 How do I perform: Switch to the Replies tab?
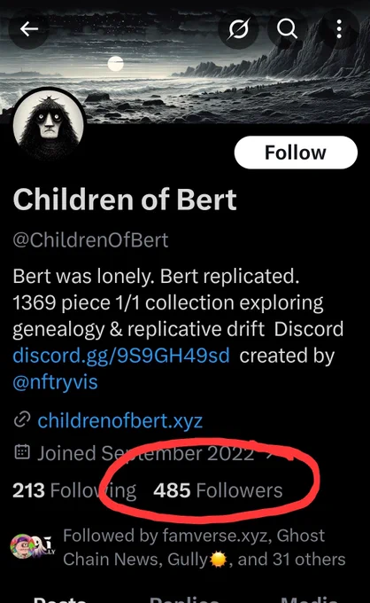[x=185, y=599]
